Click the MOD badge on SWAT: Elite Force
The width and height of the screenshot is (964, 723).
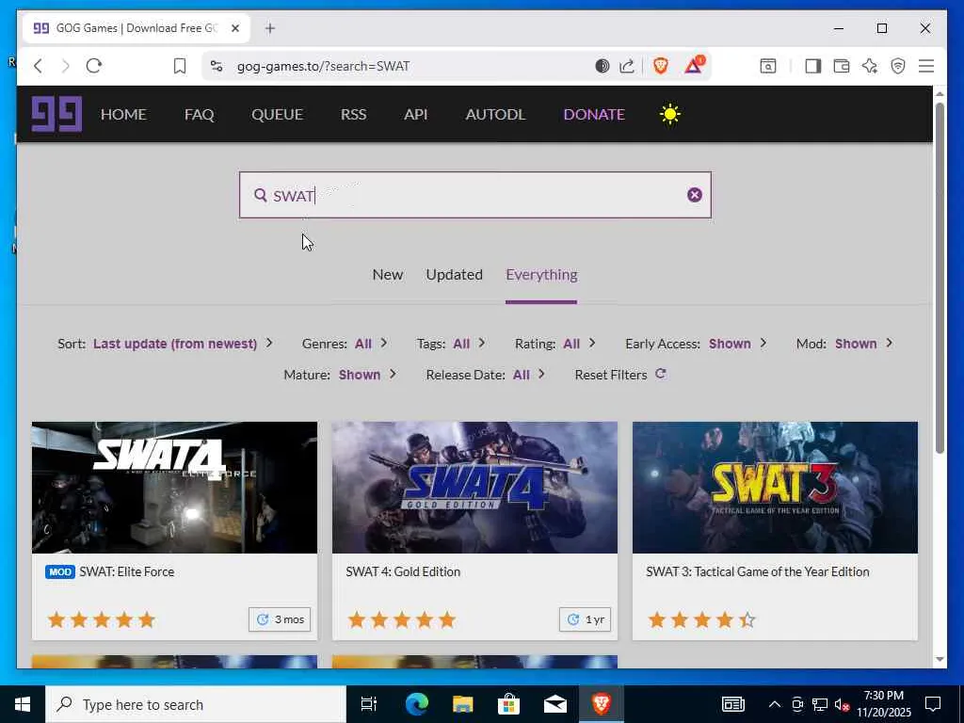point(60,571)
